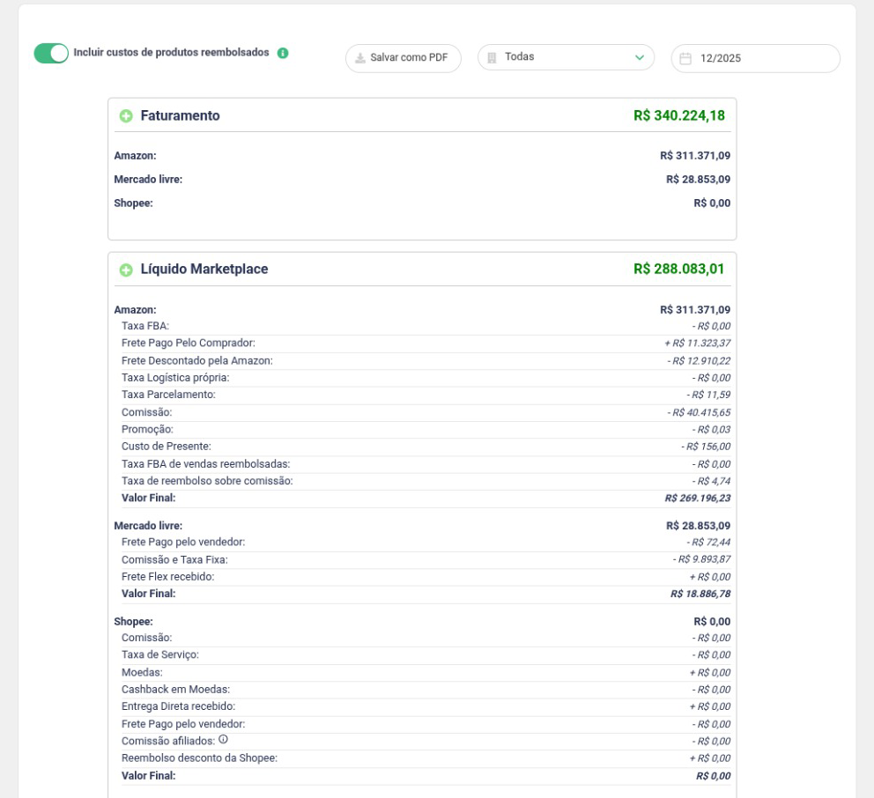Viewport: 874px width, 798px height.
Task: Click the Faturamento section heading
Action: coord(180,115)
